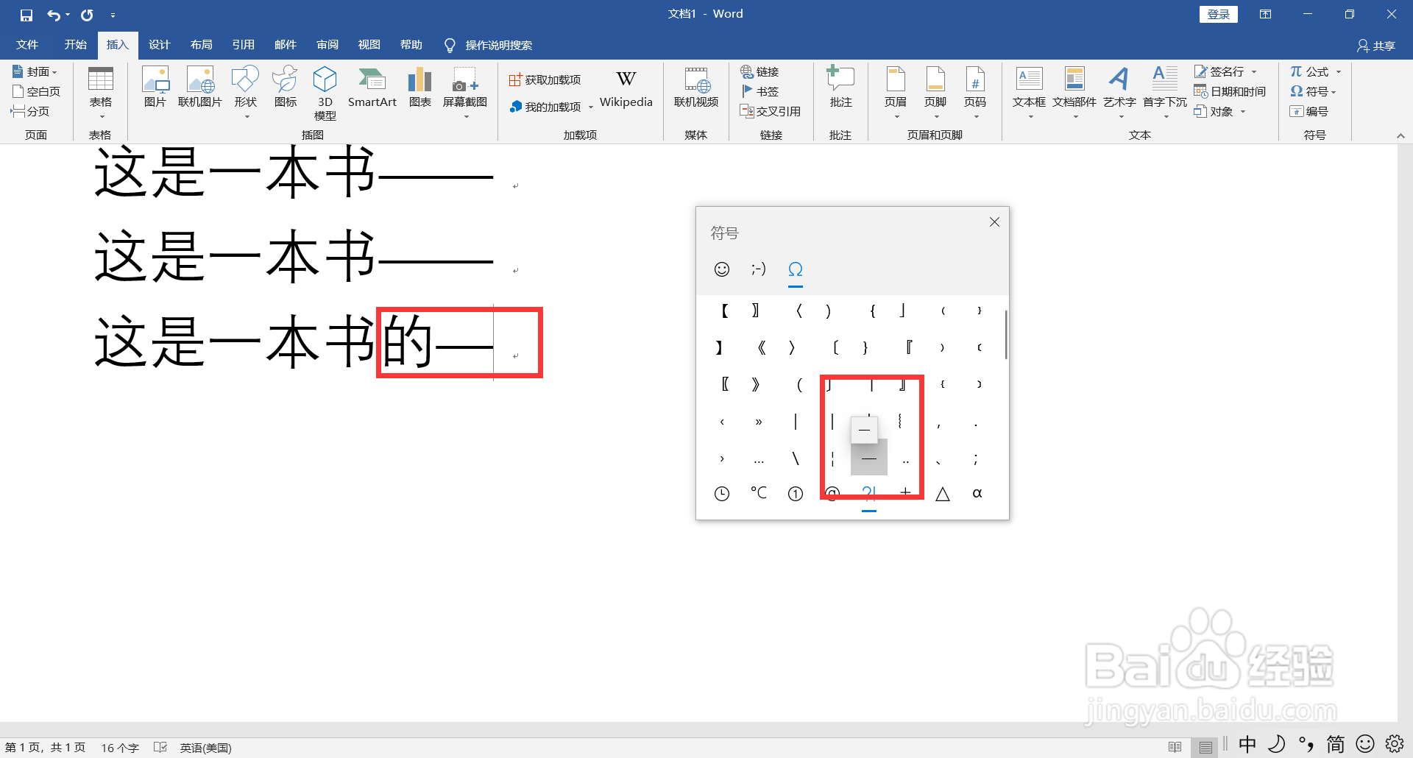The width and height of the screenshot is (1413, 758).
Task: Insert 日期和时间
Action: [x=1230, y=91]
